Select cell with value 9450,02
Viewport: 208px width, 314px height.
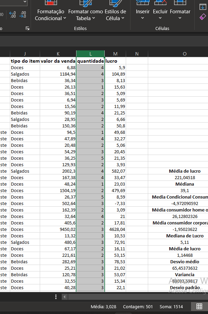click(58, 230)
